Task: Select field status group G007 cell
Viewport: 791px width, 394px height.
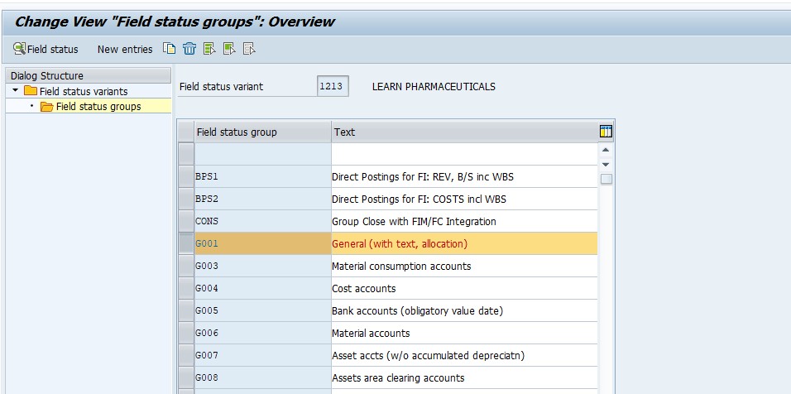Action: pos(263,355)
